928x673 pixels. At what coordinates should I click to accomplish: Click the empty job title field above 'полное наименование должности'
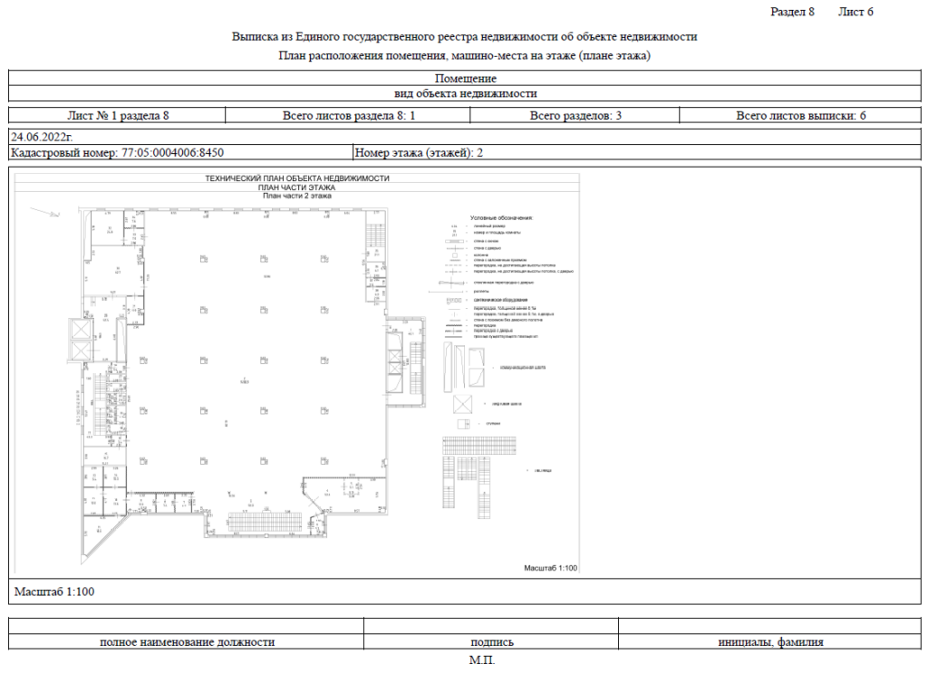click(186, 626)
